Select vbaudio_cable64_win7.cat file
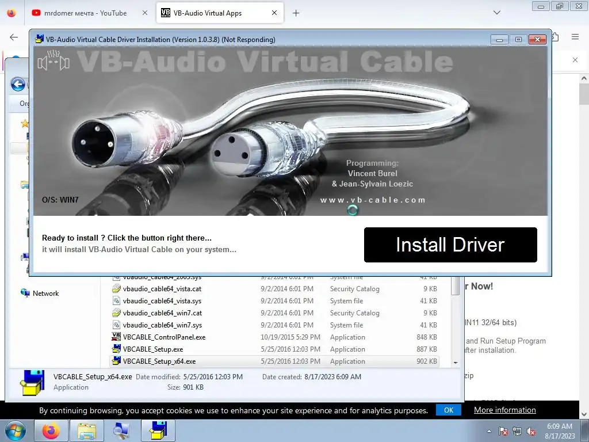This screenshot has height=442, width=589. pyautogui.click(x=274, y=313)
